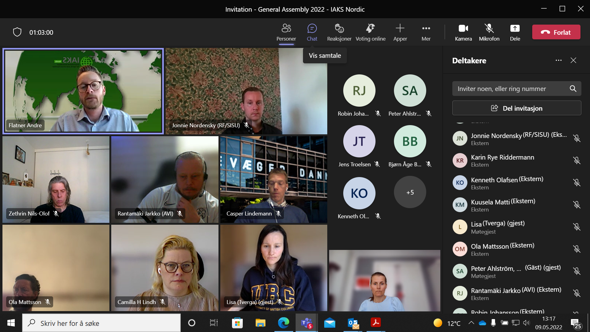The width and height of the screenshot is (590, 332).
Task: Open File Explorer from taskbar
Action: 260,323
